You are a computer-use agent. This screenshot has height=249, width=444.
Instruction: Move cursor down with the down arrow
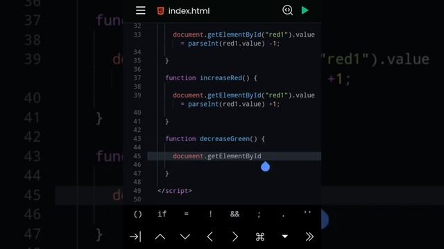pos(185,237)
